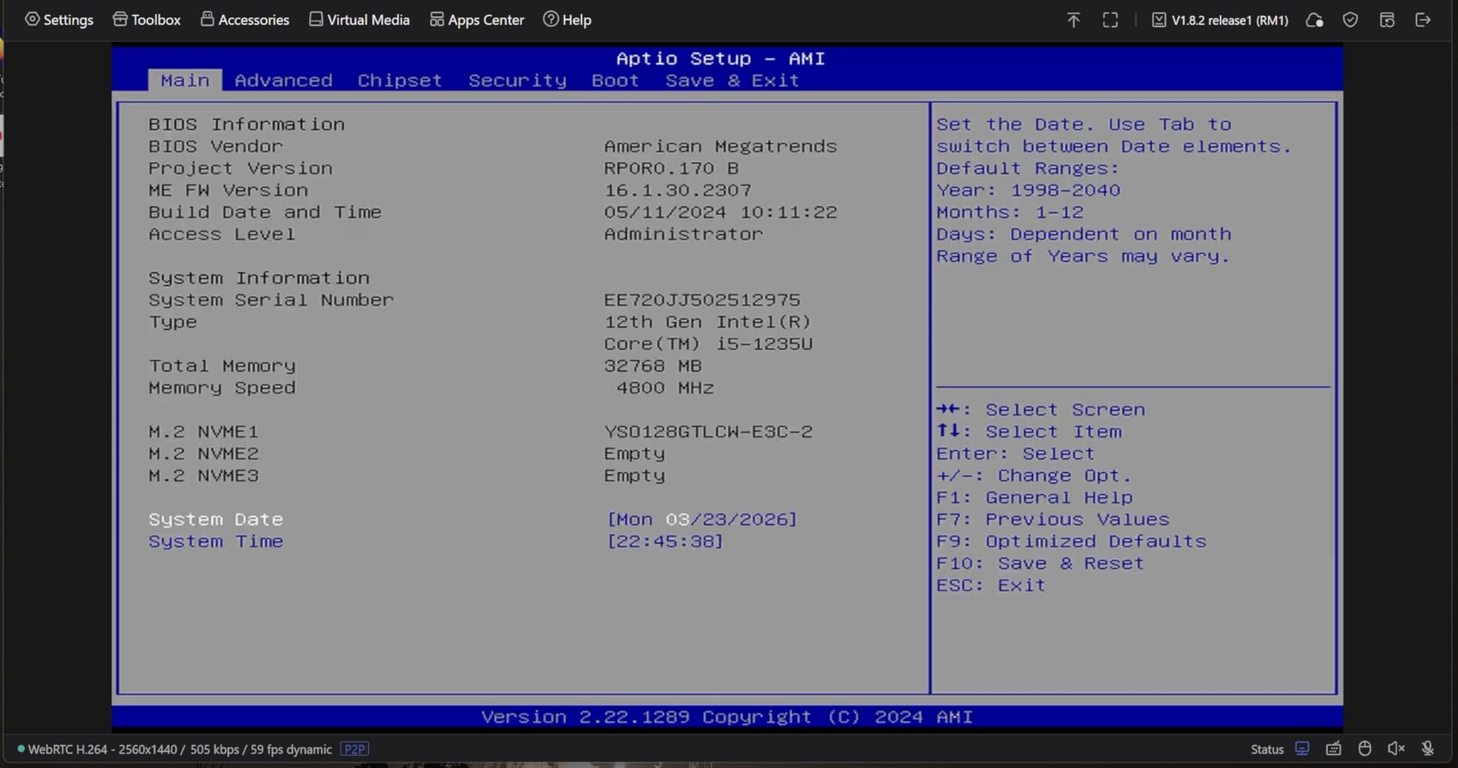Click the cloud status icon
The width and height of the screenshot is (1458, 768).
tap(1314, 20)
